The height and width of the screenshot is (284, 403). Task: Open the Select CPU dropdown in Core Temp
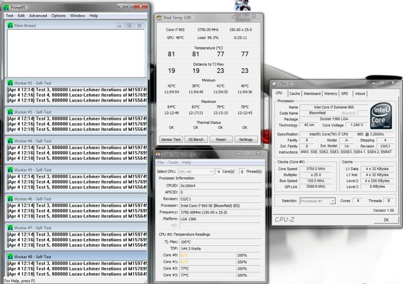click(x=196, y=172)
